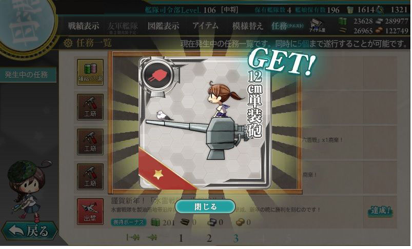412x249 pixels.
Task: Select the third 工廠 quest icon
Action: pos(90,177)
